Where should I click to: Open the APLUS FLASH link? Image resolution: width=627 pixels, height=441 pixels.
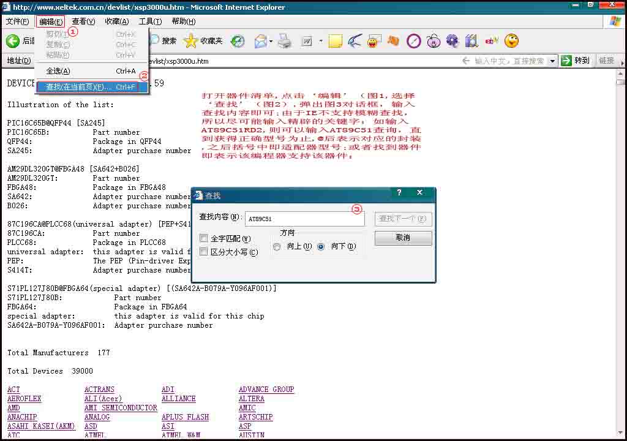(185, 417)
